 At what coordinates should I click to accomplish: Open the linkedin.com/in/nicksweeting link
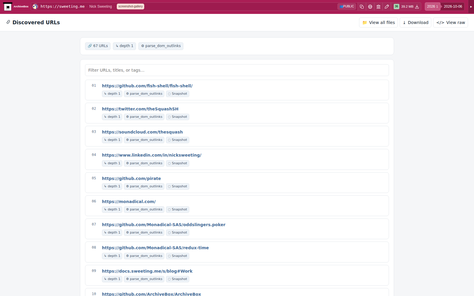click(x=152, y=155)
